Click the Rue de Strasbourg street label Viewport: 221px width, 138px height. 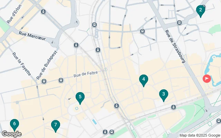(x=175, y=47)
